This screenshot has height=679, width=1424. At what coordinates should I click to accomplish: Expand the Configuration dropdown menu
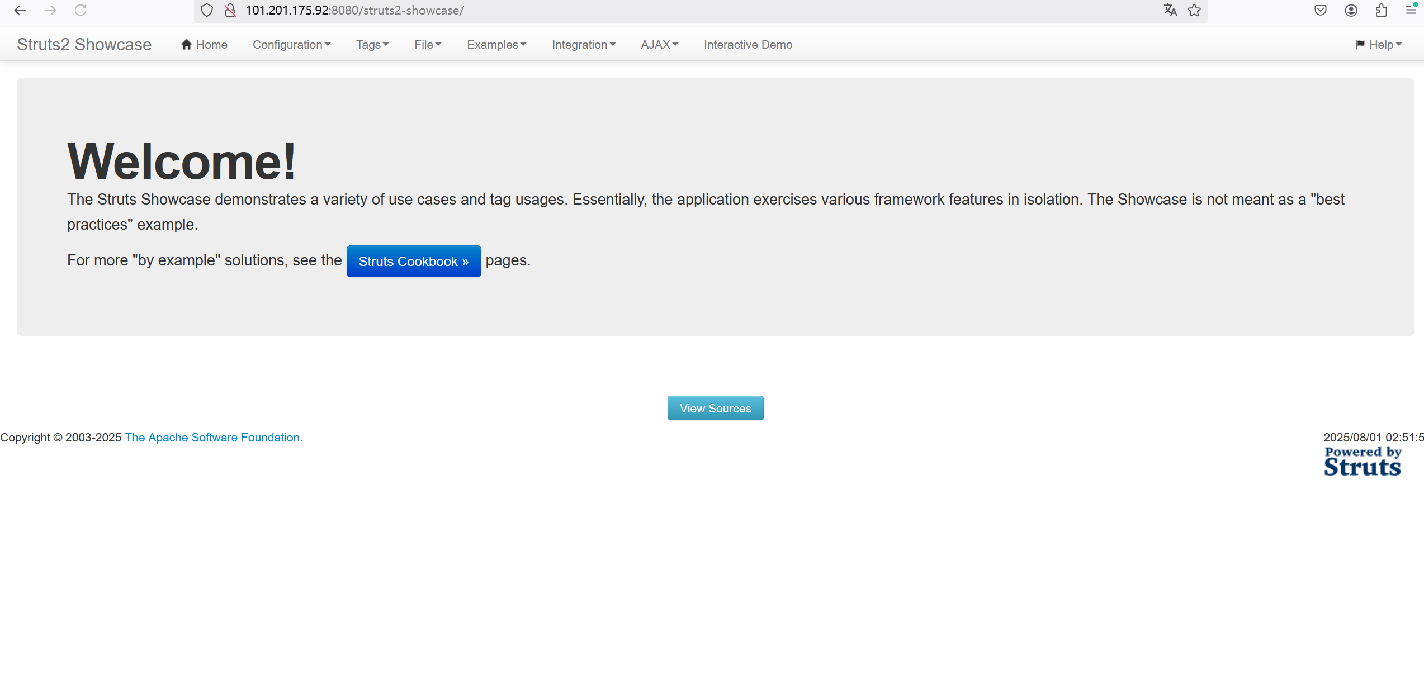(x=291, y=45)
